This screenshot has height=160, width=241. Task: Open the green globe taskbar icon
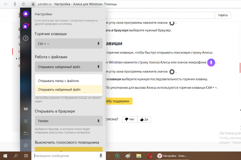117,156
